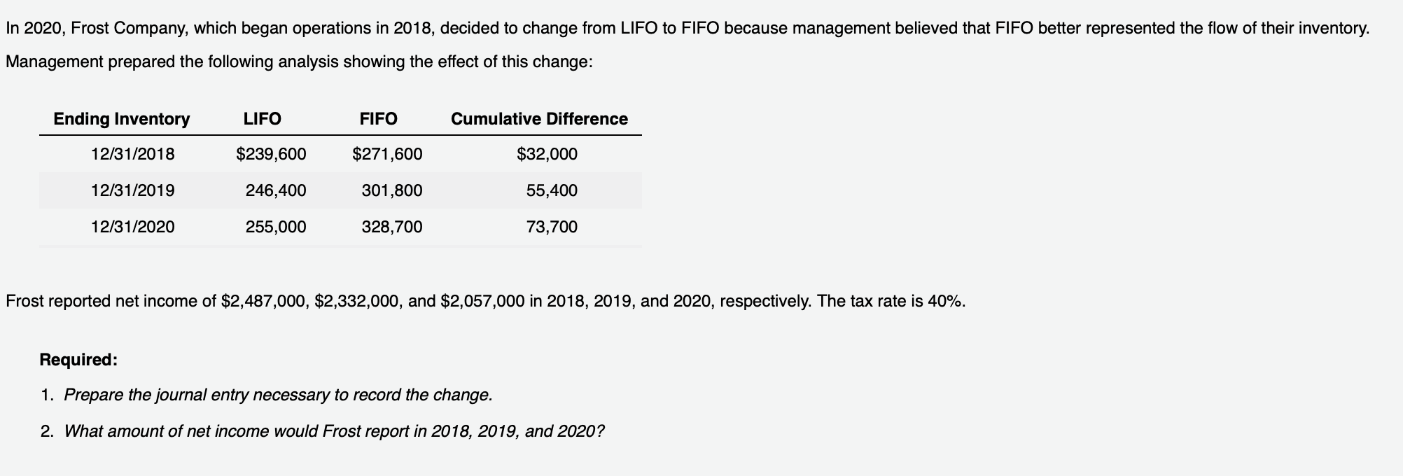Click the 12/31/2019 date cell

(x=133, y=190)
